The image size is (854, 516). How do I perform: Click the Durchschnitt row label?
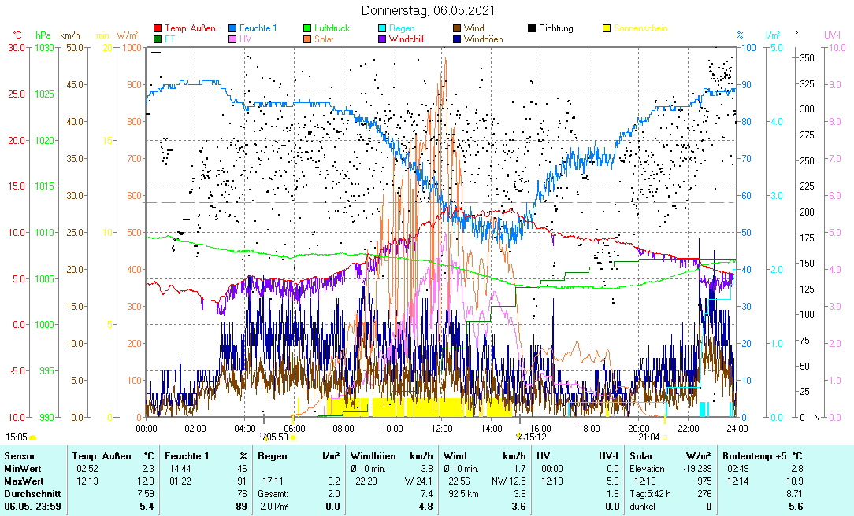click(x=28, y=493)
